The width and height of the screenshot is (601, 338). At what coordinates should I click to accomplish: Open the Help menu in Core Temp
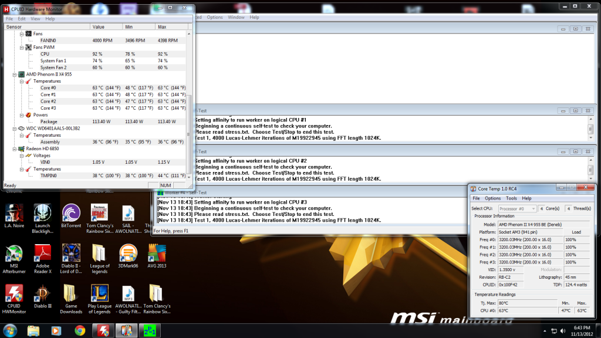[x=526, y=198]
